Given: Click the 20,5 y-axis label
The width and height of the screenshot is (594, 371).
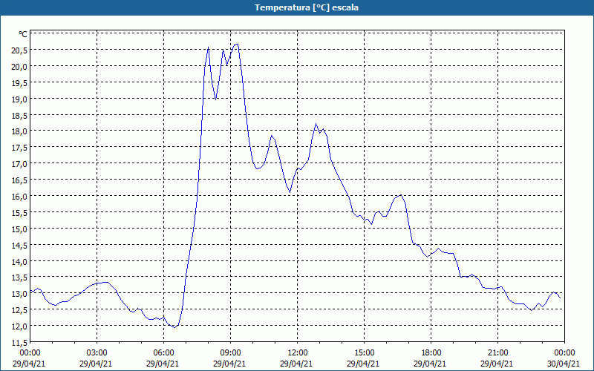Looking at the screenshot, I should (x=19, y=50).
